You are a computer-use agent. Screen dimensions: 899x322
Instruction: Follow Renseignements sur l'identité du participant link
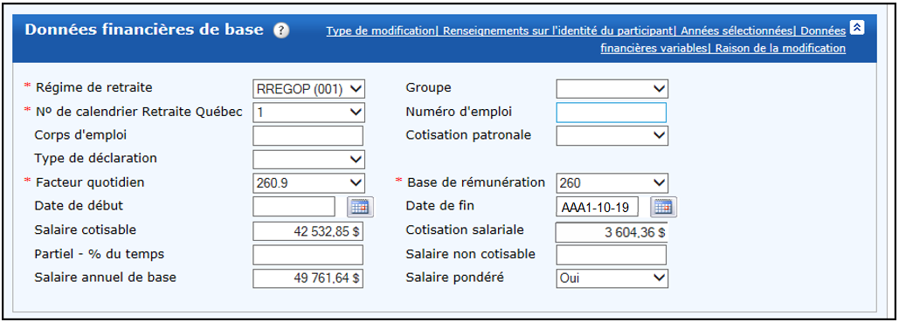point(558,31)
